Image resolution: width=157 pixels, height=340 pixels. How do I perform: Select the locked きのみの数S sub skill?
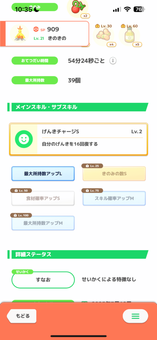point(114,173)
